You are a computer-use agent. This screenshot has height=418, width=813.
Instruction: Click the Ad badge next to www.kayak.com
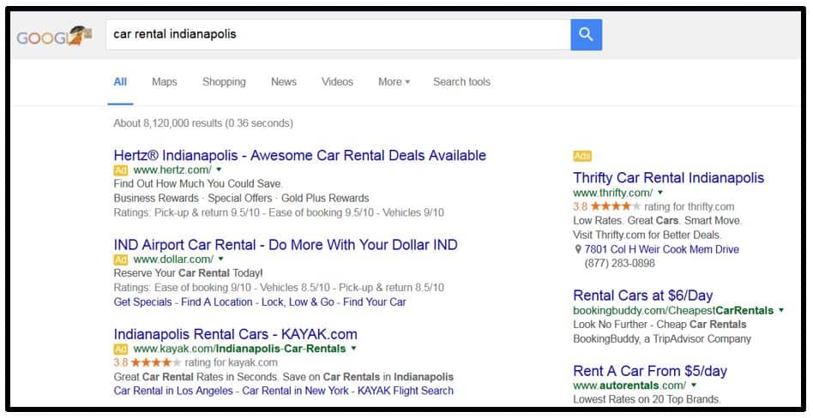point(120,349)
